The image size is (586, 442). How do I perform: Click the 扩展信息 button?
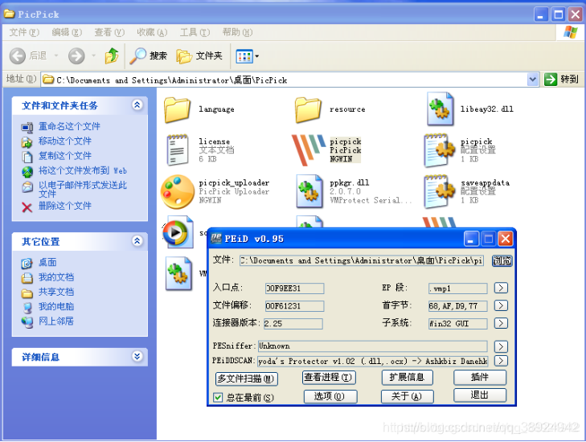tap(407, 378)
